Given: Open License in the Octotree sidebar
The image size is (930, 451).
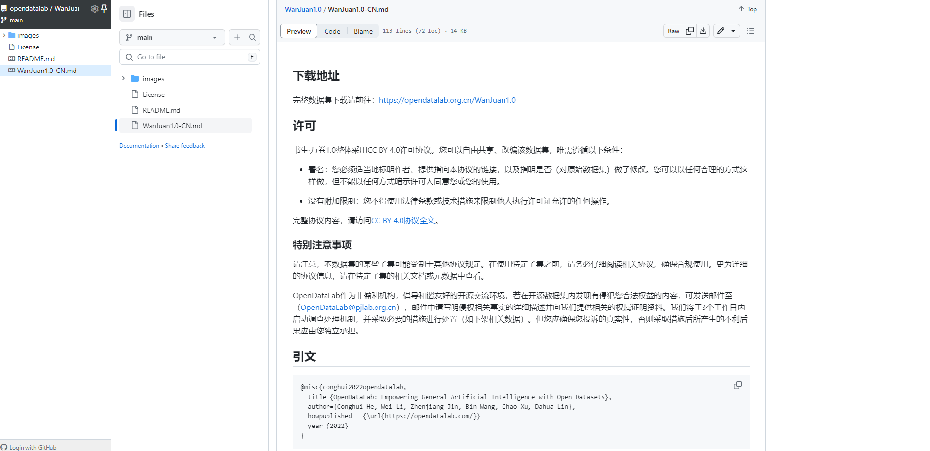Looking at the screenshot, I should 28,47.
